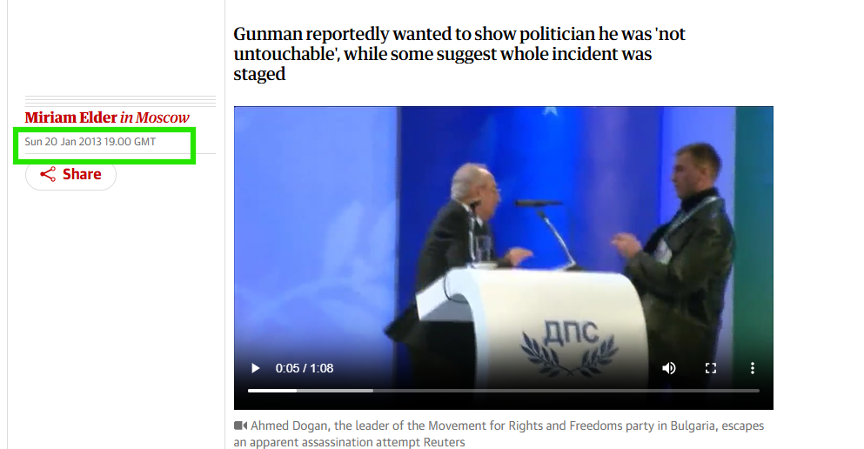Click the word 'staged' in the standfirst
Screen dimensions: 864x449
pos(259,74)
